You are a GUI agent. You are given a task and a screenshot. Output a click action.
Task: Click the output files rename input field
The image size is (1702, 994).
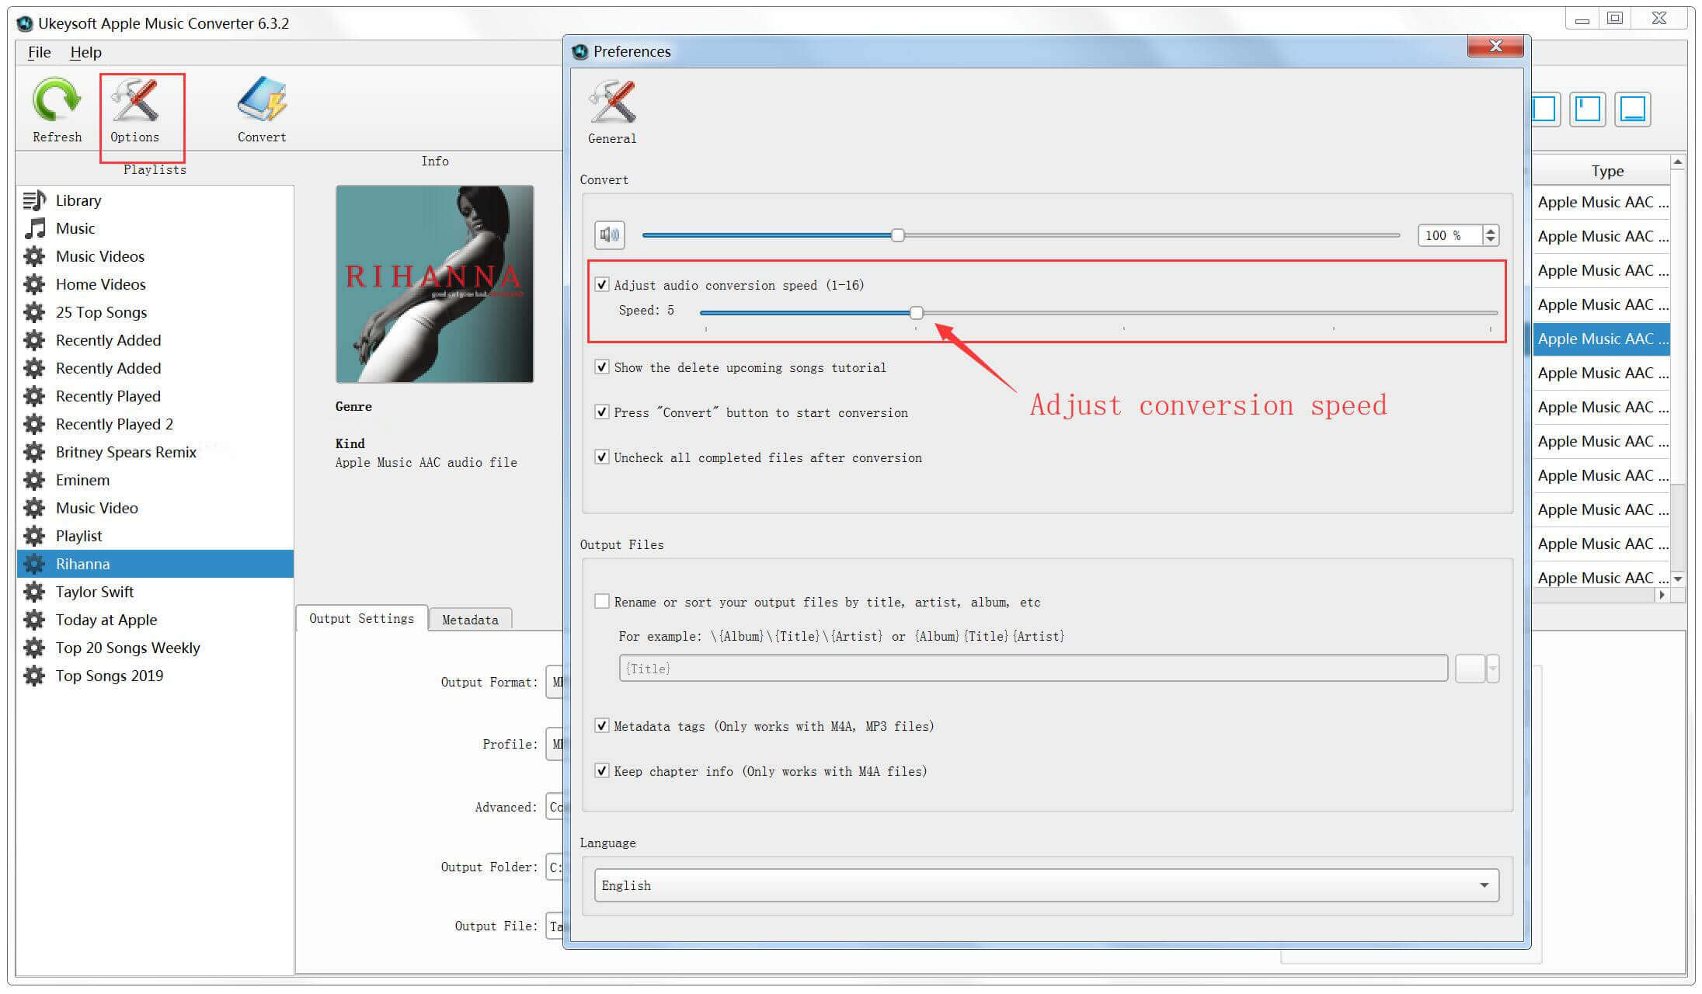[x=1042, y=669]
